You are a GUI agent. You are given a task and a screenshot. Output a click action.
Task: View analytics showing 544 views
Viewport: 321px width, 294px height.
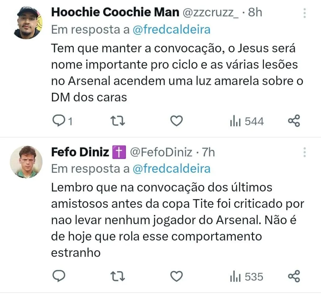(246, 121)
